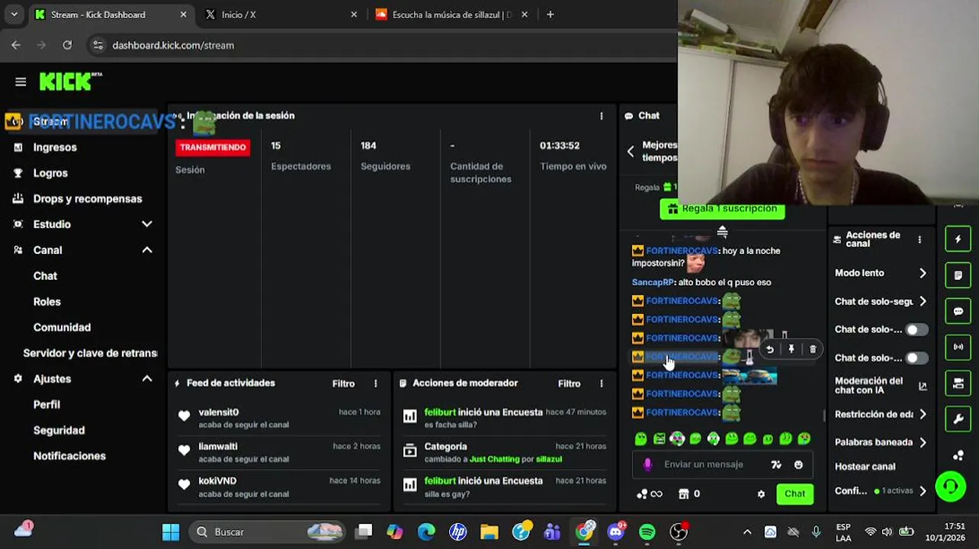Open the Filtro dropdown in Feed de actividades
The image size is (979, 549).
click(343, 384)
